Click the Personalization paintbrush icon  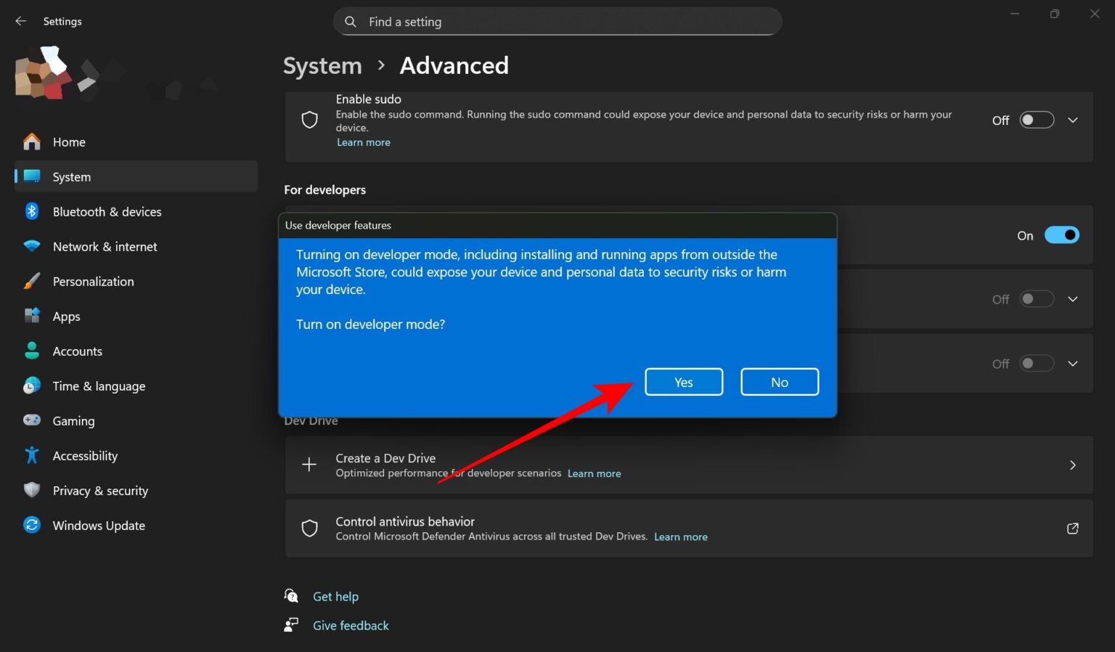32,281
